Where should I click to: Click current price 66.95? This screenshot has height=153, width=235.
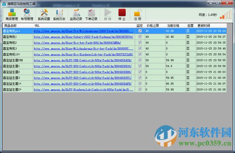point(170,84)
